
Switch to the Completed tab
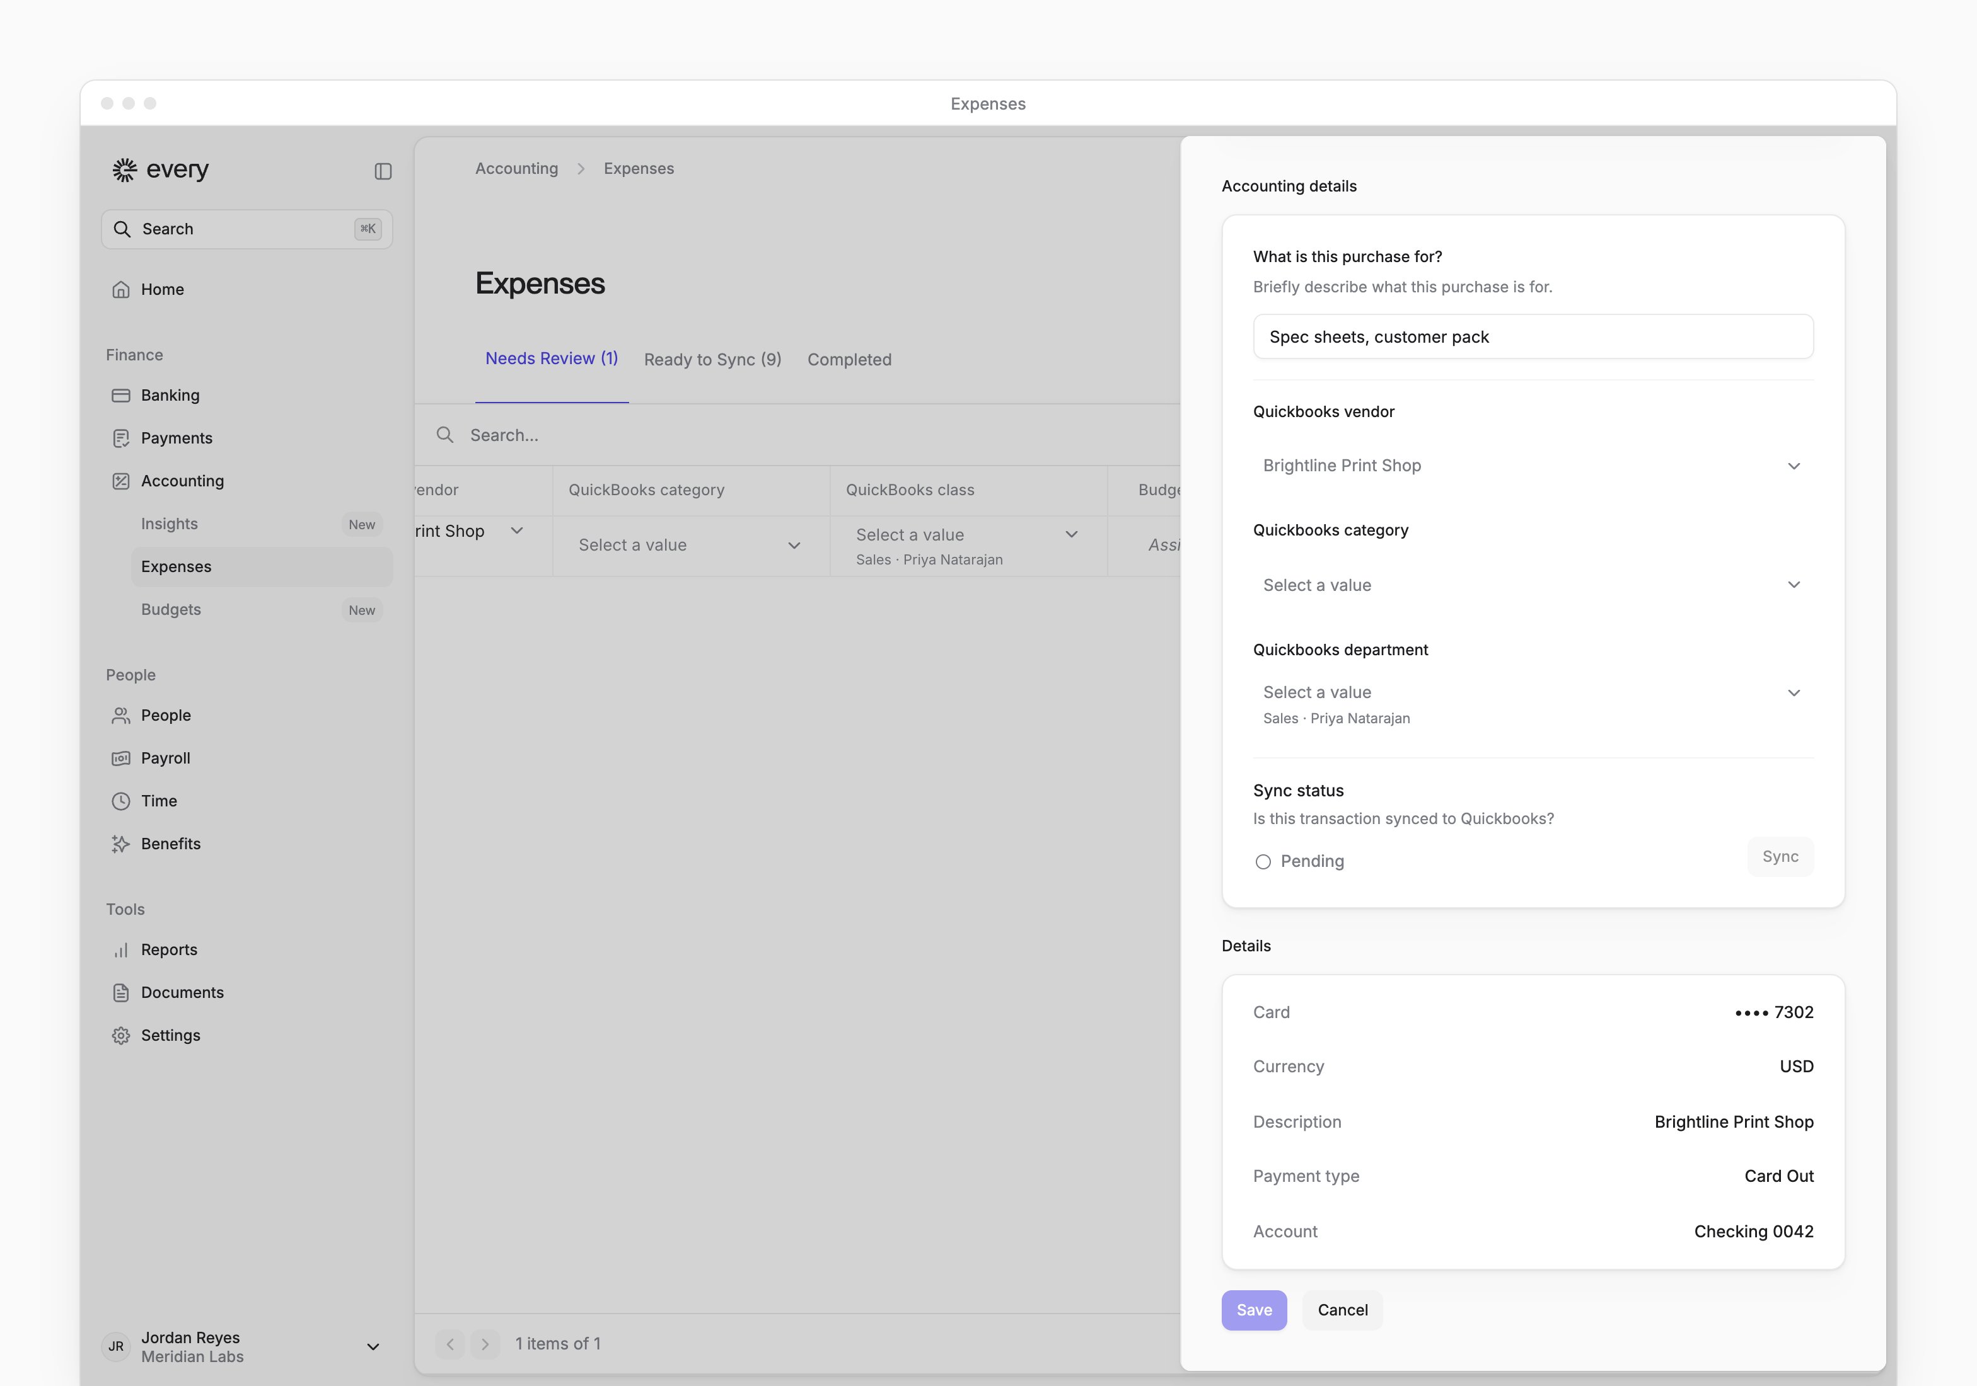point(849,360)
